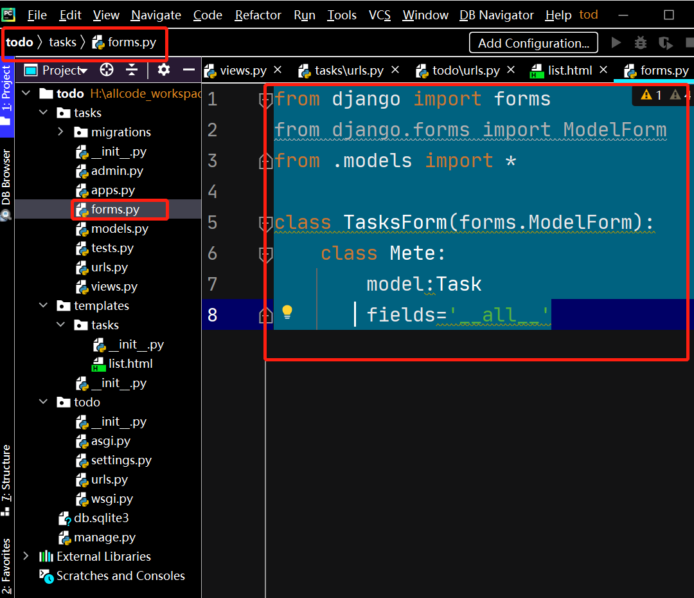This screenshot has height=598, width=694.
Task: Switch to views.py editor tab
Action: click(243, 71)
